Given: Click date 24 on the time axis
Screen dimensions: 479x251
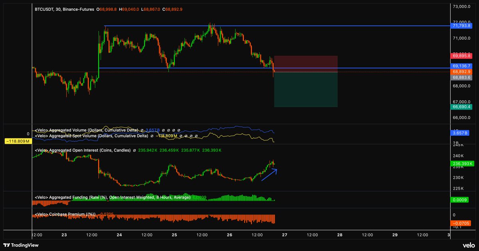Looking at the screenshot, I should [x=119, y=235].
